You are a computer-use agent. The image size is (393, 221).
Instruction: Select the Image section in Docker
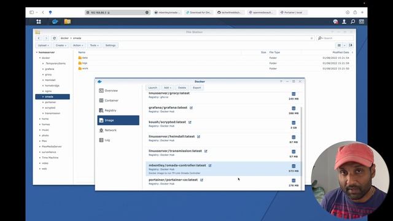tap(119, 120)
